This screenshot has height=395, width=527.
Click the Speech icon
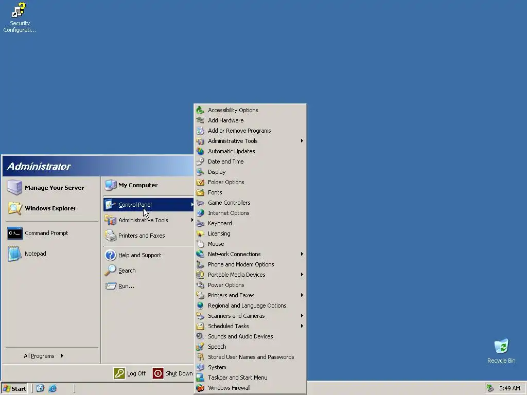click(200, 347)
